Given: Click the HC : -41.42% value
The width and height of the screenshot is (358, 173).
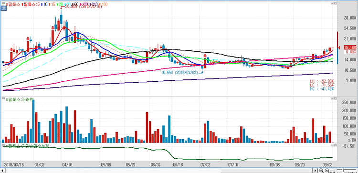Looking at the screenshot, I should [322, 88].
